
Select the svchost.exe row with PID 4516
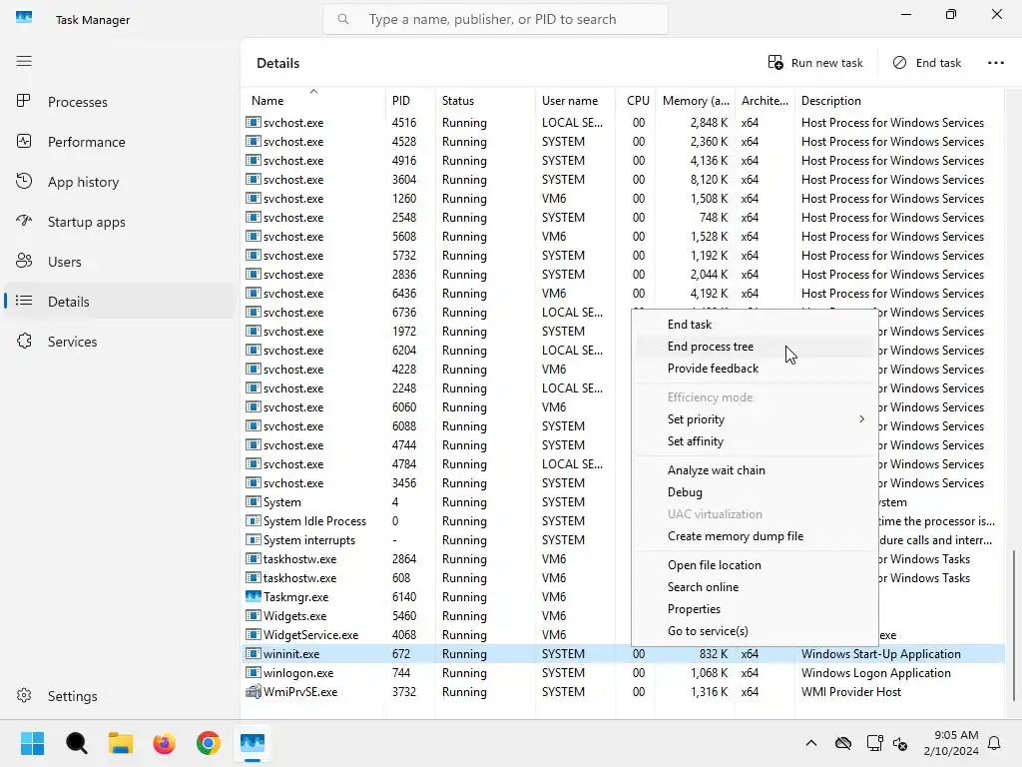623,123
